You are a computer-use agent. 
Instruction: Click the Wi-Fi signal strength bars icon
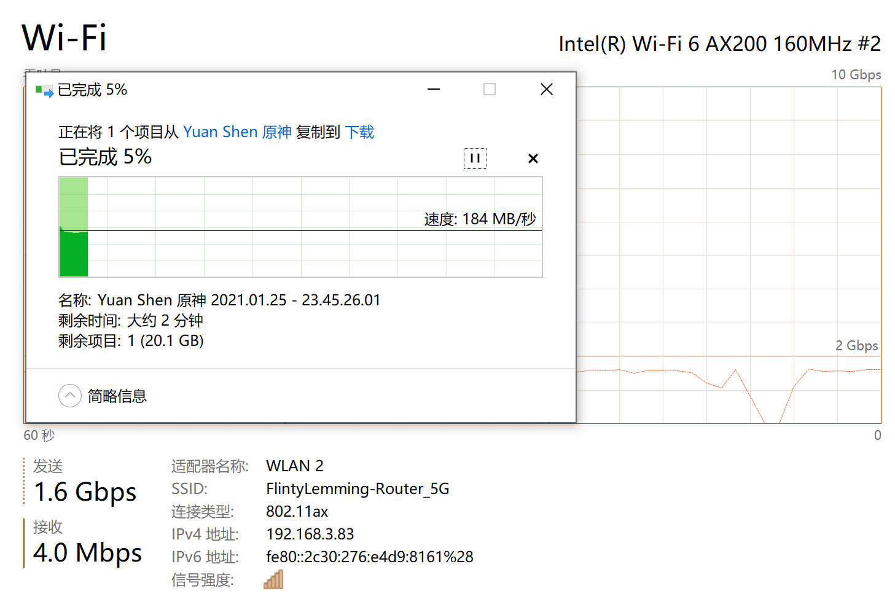[x=273, y=579]
